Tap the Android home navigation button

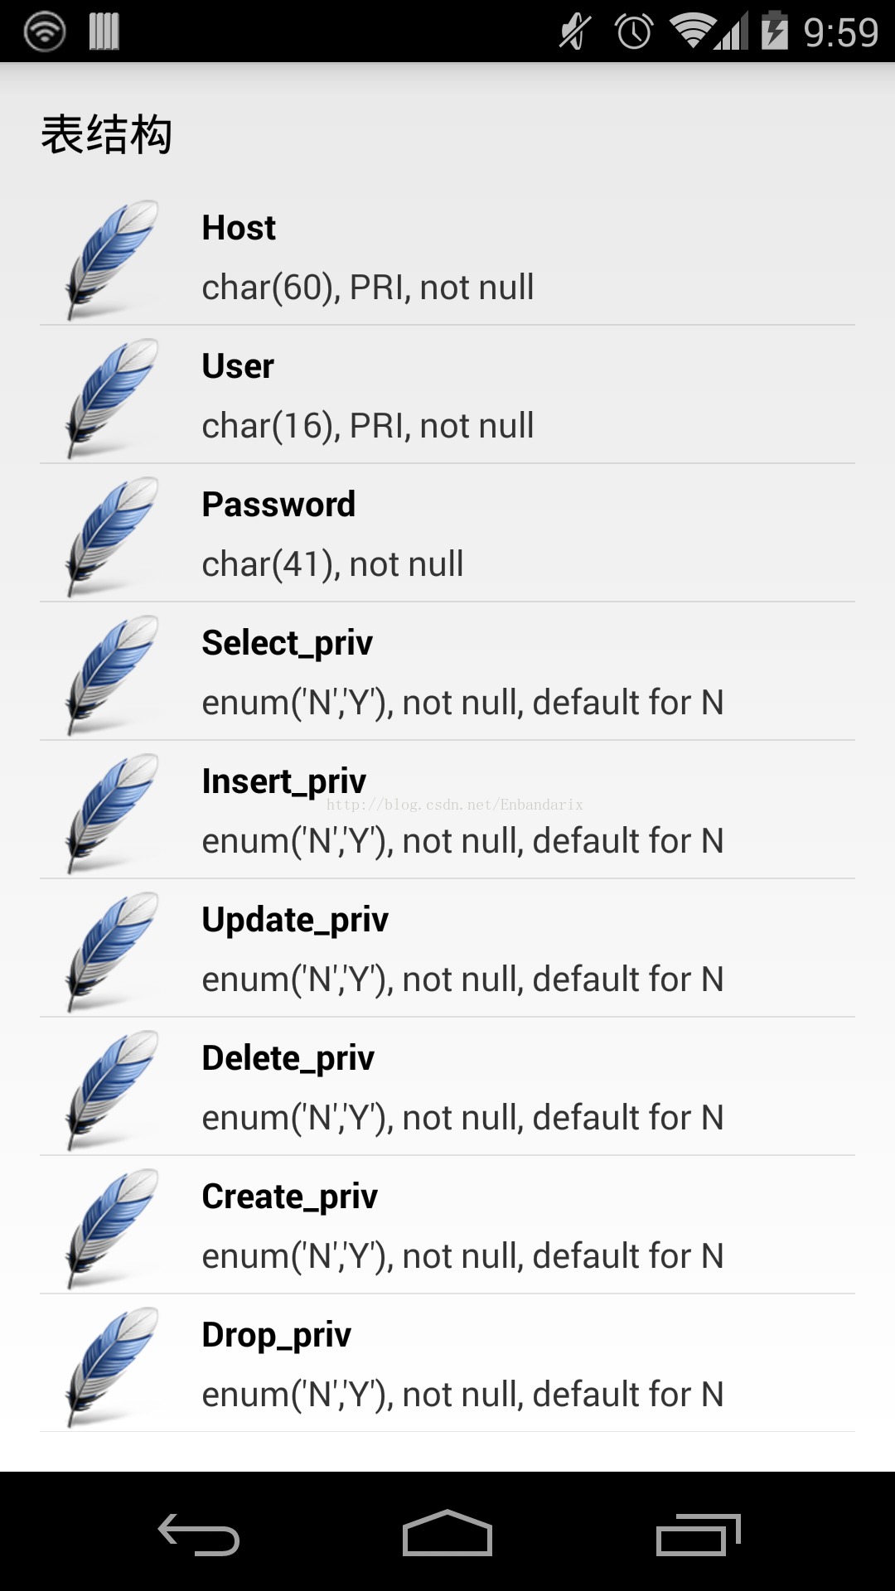pyautogui.click(x=447, y=1532)
